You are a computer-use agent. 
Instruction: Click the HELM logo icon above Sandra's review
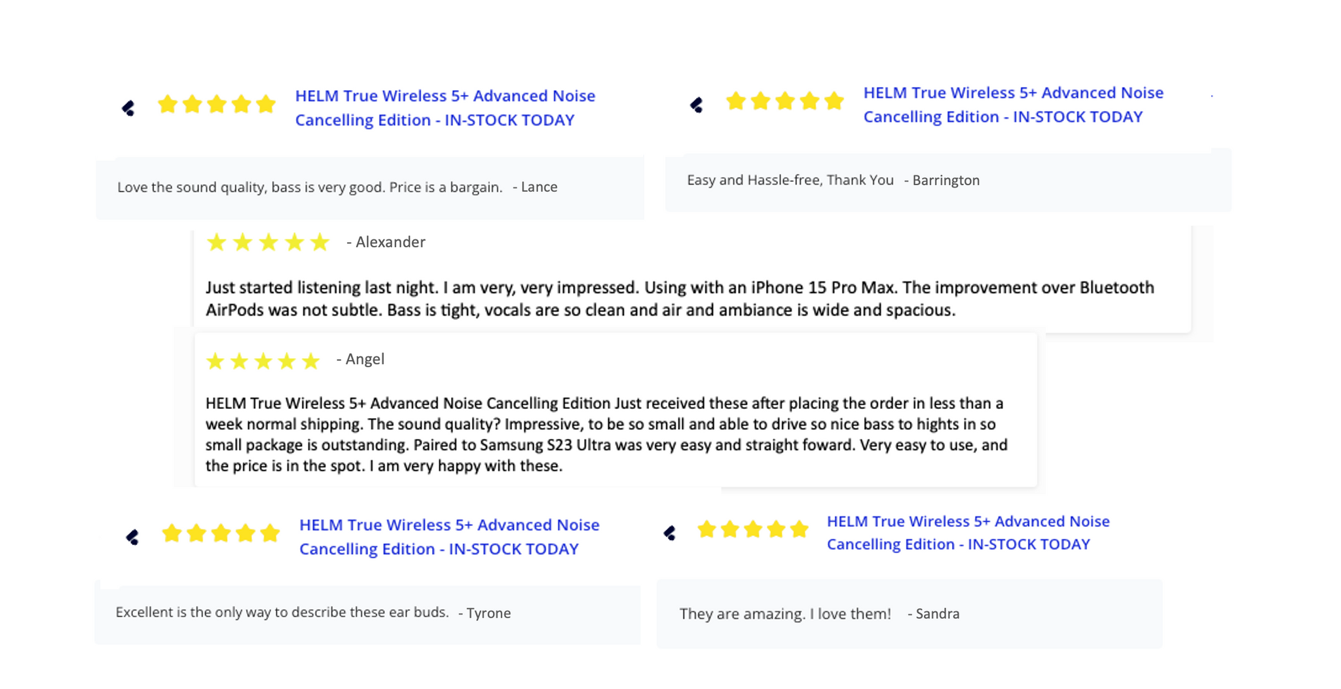click(x=669, y=533)
